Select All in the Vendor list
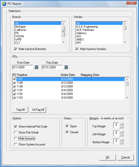Screen dimensions: 139x167 (99, 23)
